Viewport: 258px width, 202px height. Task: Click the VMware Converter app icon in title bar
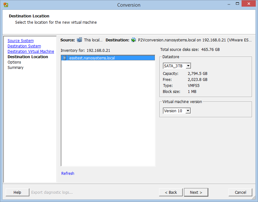tap(6, 5)
